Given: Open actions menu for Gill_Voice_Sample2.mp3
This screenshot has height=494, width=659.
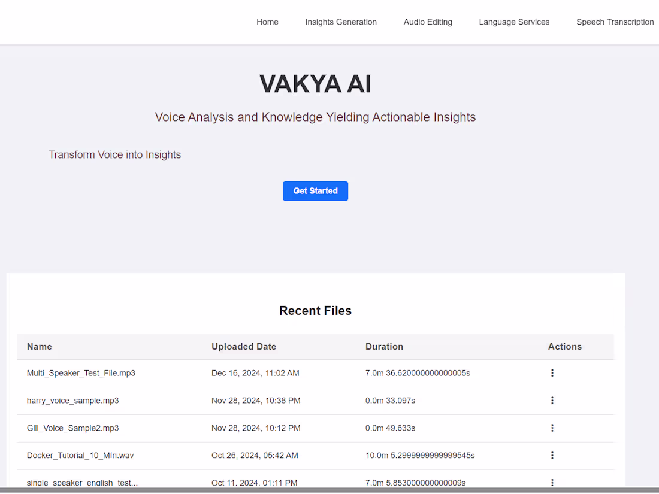Looking at the screenshot, I should coord(552,428).
